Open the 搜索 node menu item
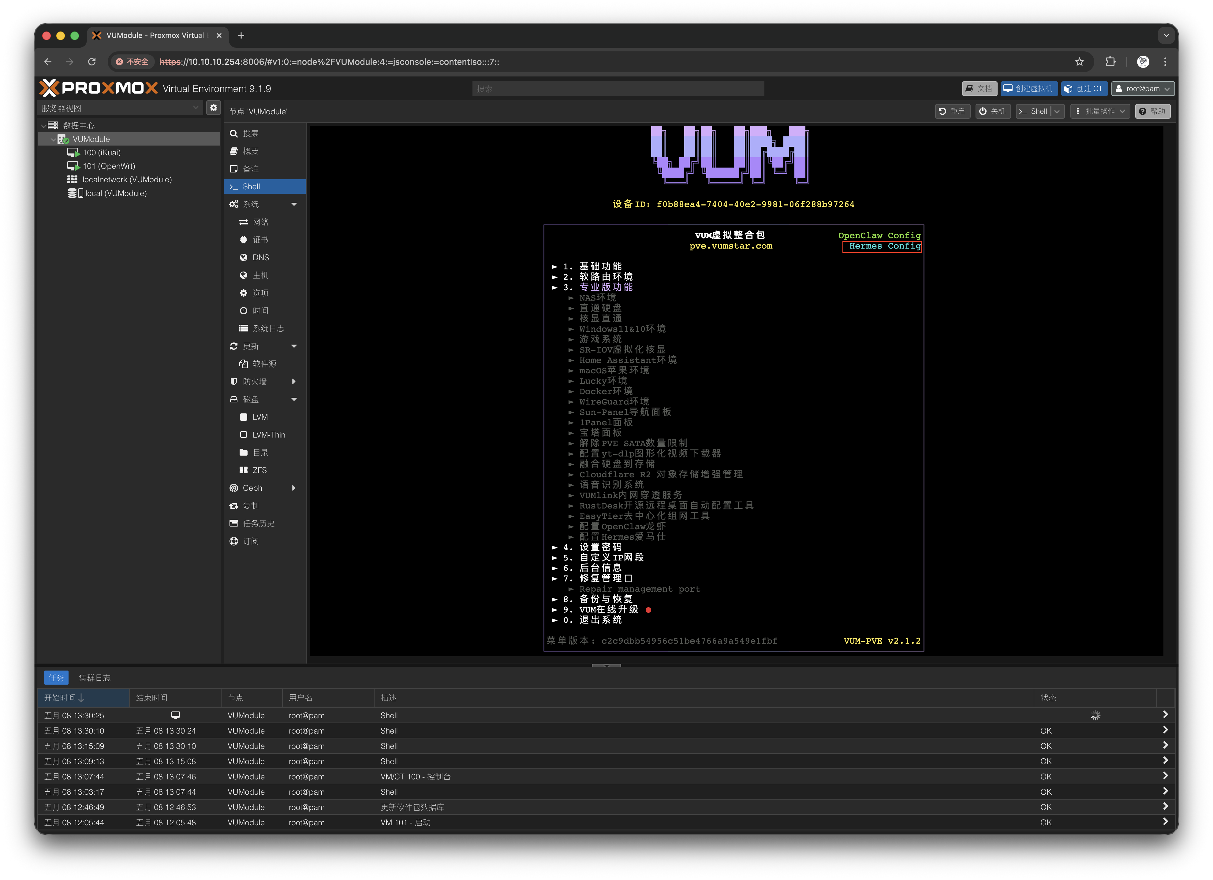1213x880 pixels. 265,134
